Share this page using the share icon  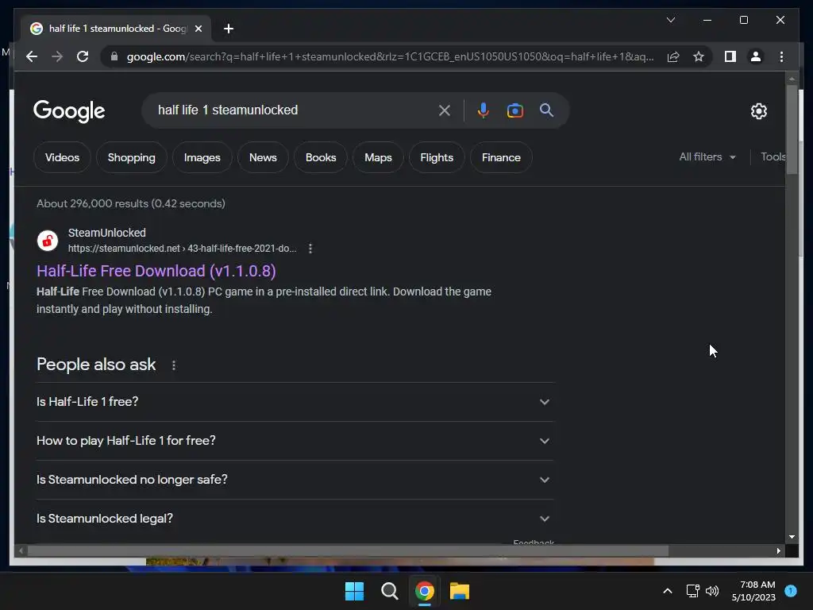pos(673,56)
